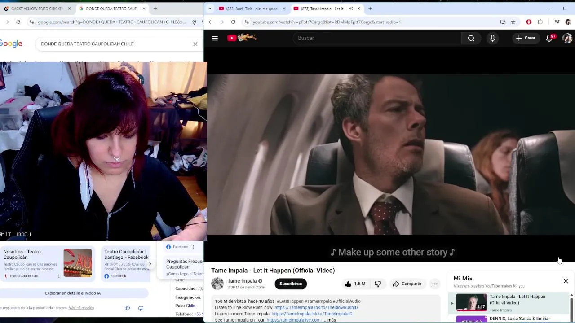Open the YouTube account avatar menu
Screen dimensions: 575x323
point(567,38)
